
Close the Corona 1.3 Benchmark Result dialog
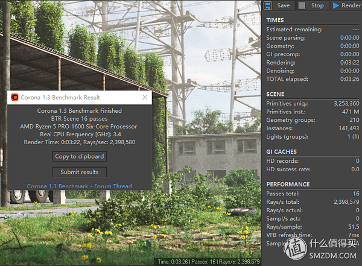pos(145,97)
